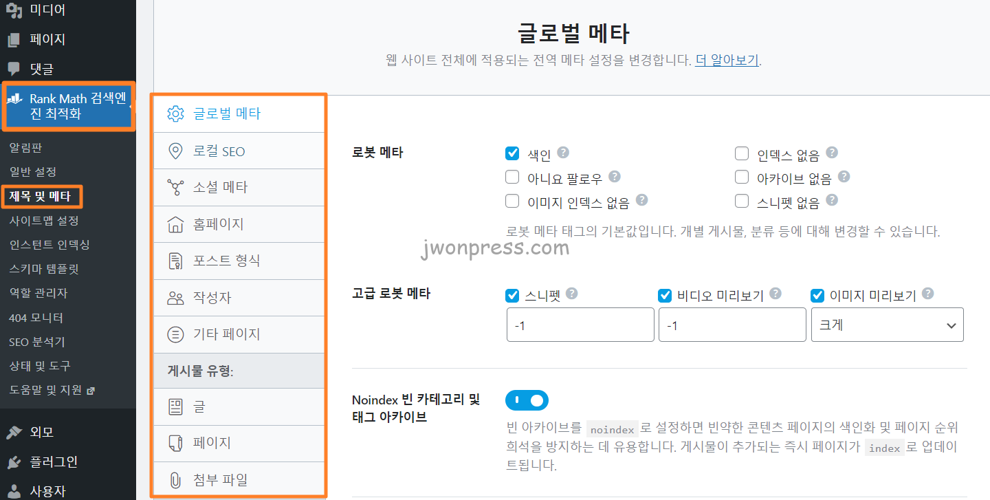
Task: Open the 이미지 미리보기 크게 dropdown
Action: click(x=887, y=325)
